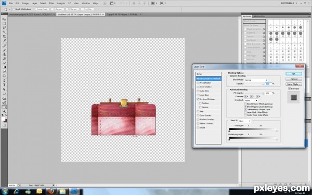Select the Blur tool

(x=4, y=72)
